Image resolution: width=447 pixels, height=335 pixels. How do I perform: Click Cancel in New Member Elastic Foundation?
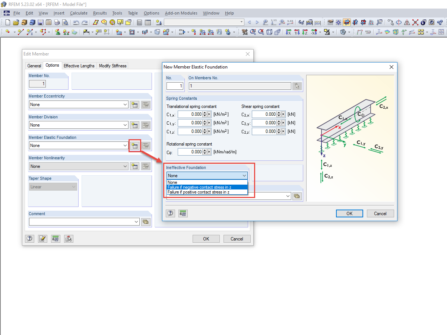coord(380,213)
